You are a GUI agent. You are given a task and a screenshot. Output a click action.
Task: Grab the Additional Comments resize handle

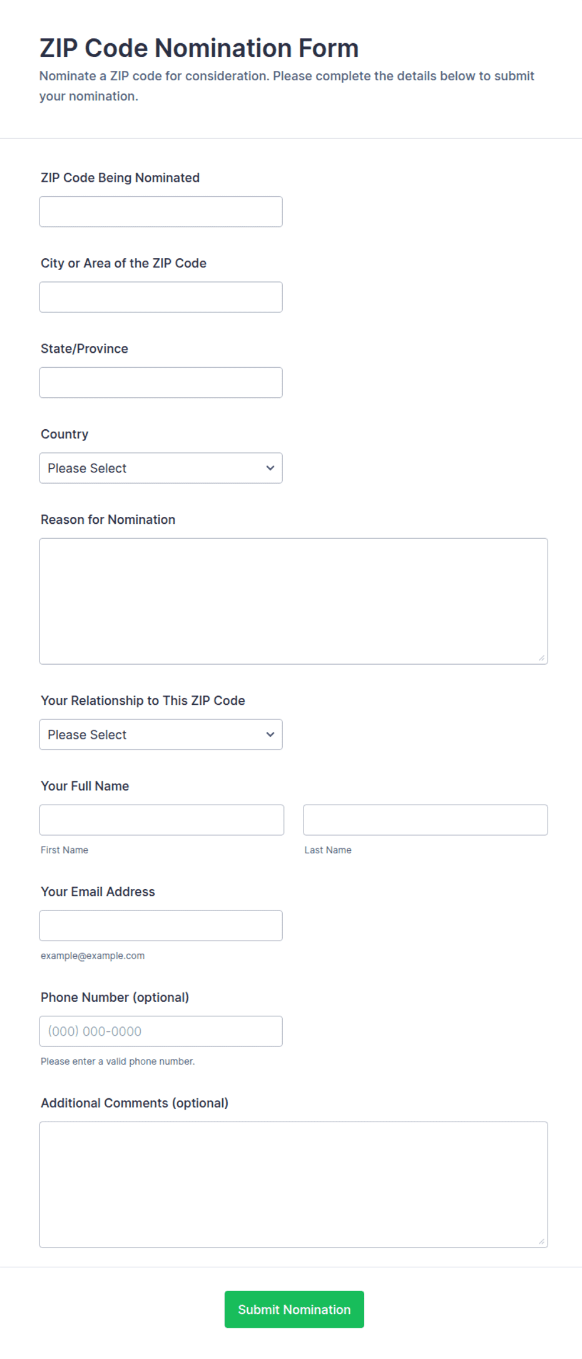(541, 1241)
